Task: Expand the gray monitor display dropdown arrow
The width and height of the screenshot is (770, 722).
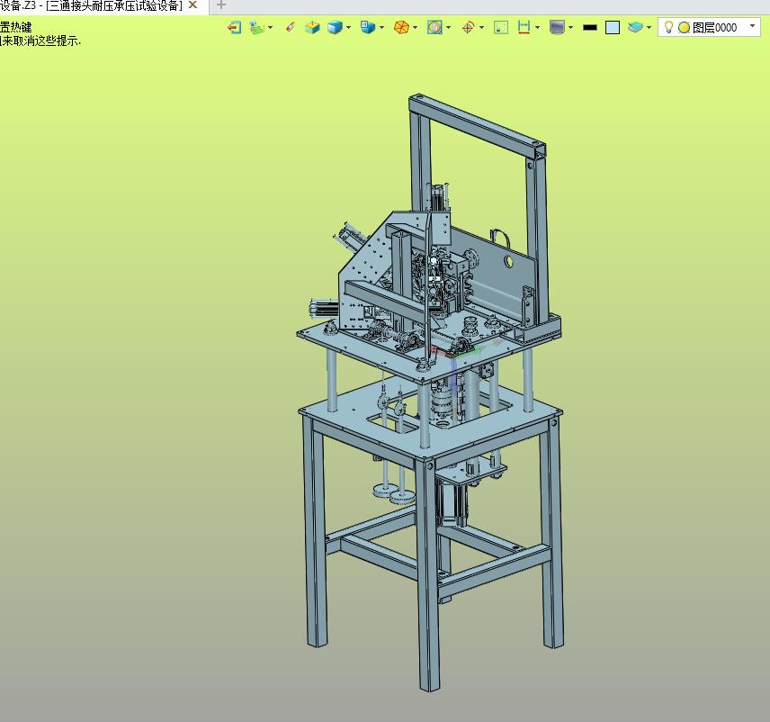Action: coord(571,28)
